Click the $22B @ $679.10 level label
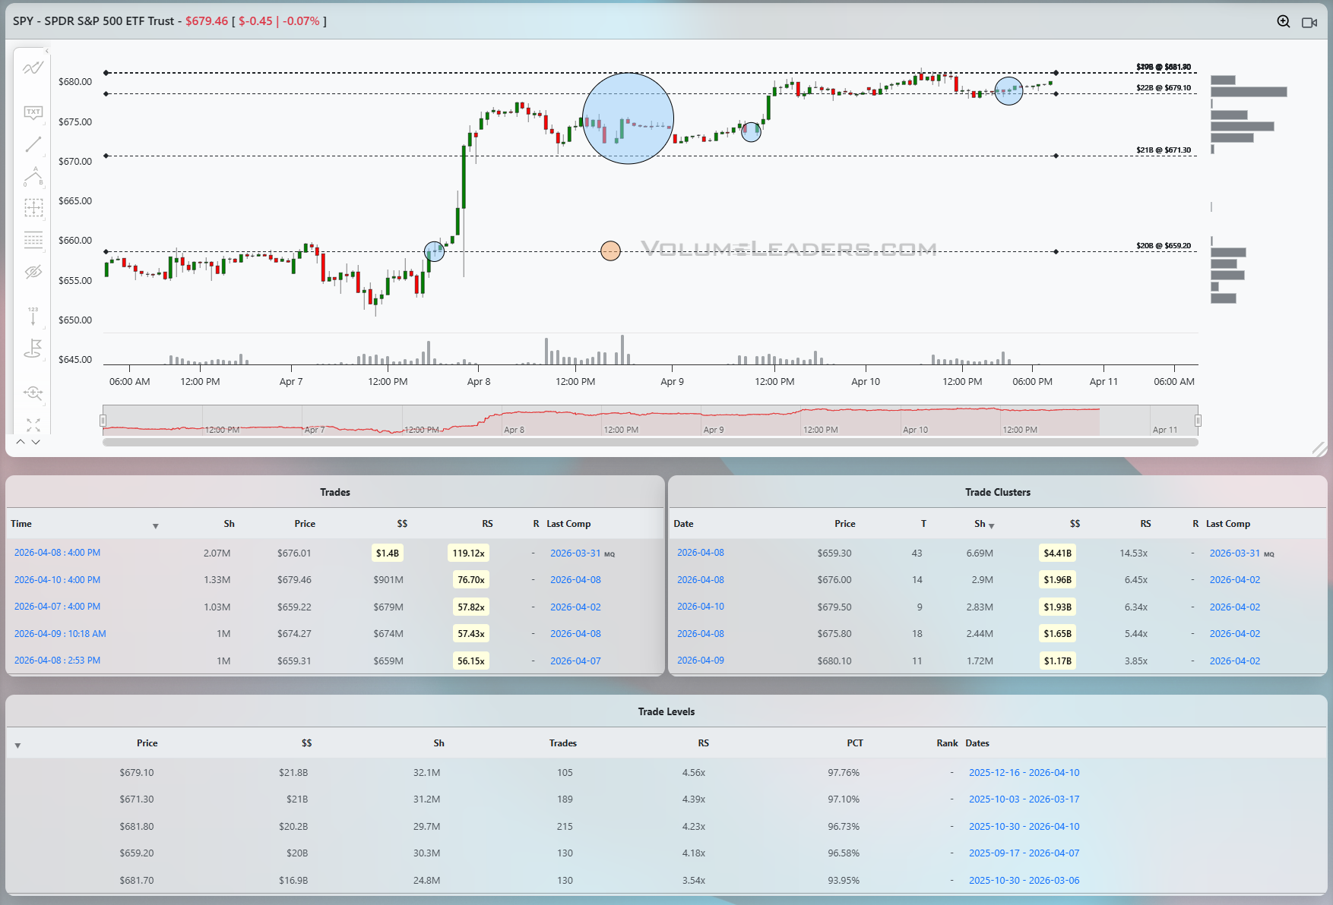The height and width of the screenshot is (905, 1333). coord(1164,88)
